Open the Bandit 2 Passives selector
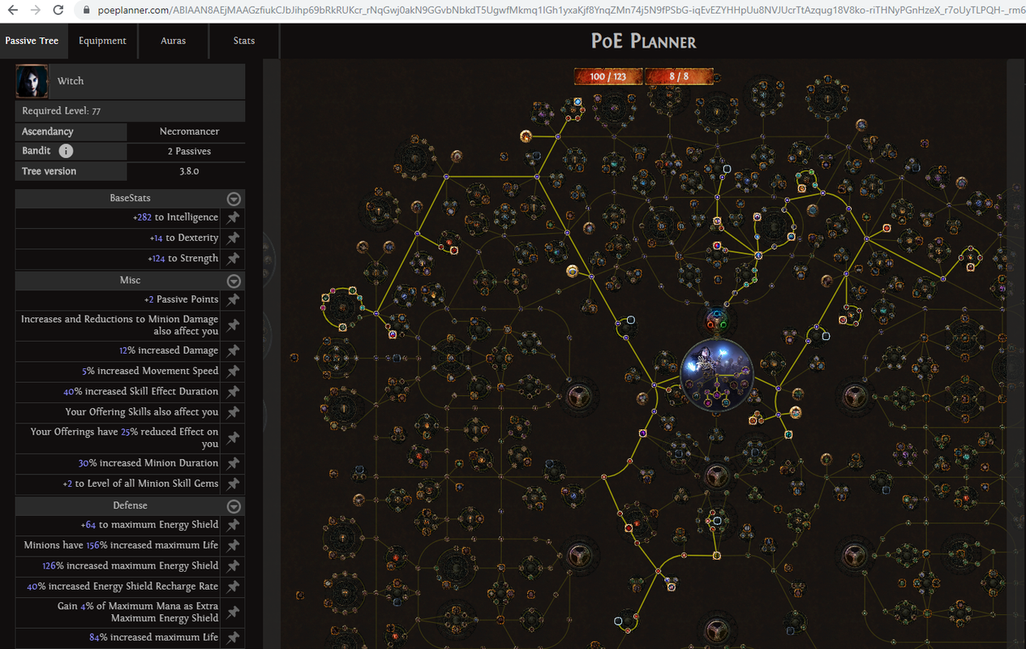 click(x=187, y=151)
